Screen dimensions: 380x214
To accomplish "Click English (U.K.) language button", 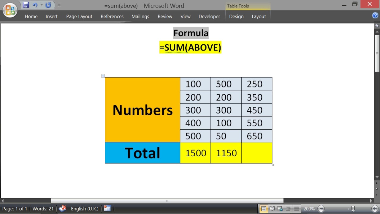I will [85, 209].
